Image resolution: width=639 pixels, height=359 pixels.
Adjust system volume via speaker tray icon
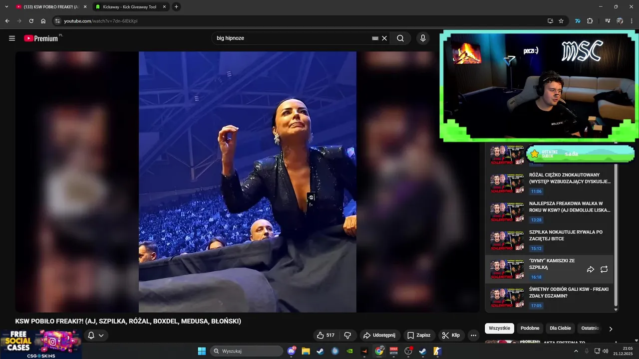tap(606, 351)
